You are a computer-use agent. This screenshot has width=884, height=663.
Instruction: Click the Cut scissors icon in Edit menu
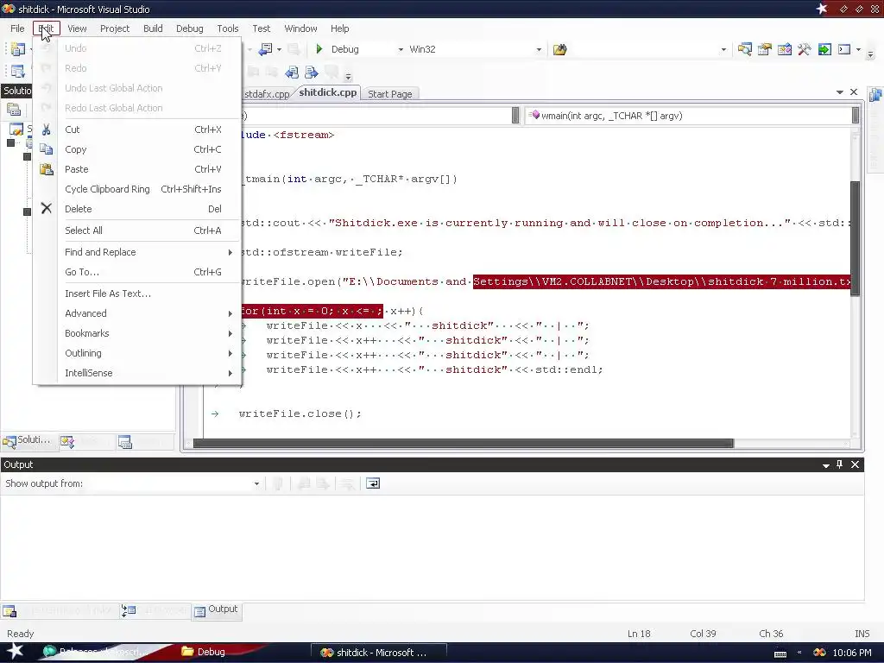[47, 129]
